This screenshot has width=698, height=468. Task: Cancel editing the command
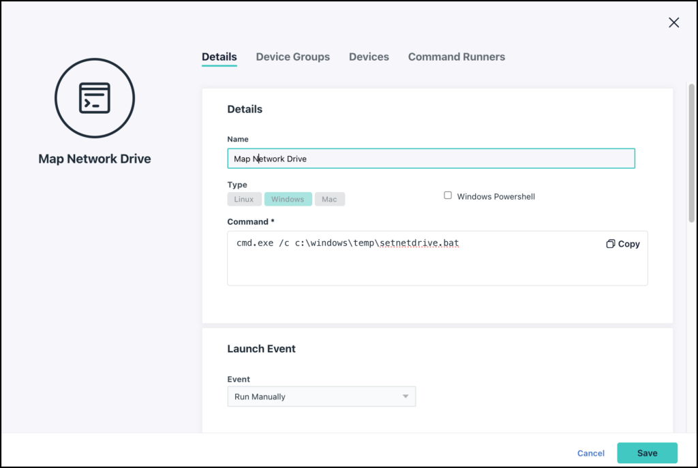591,453
